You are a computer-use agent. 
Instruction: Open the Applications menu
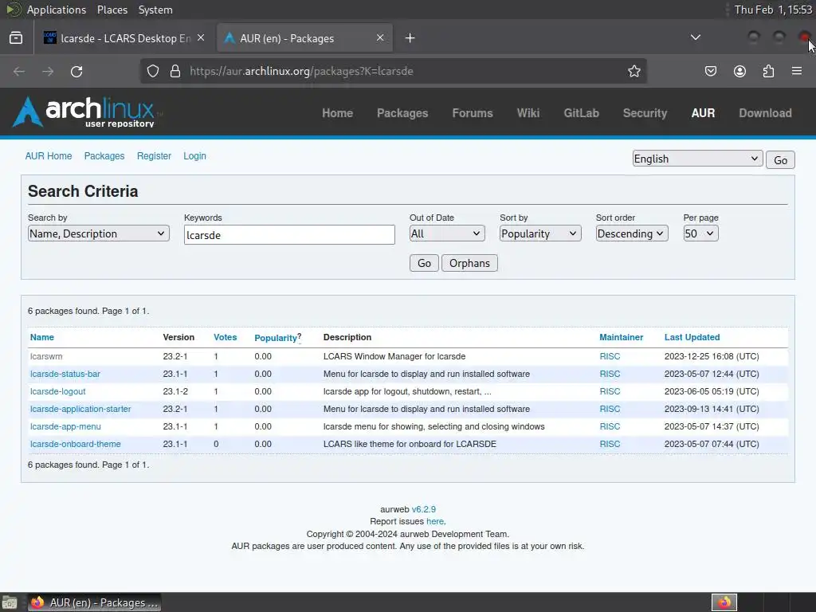tap(57, 10)
